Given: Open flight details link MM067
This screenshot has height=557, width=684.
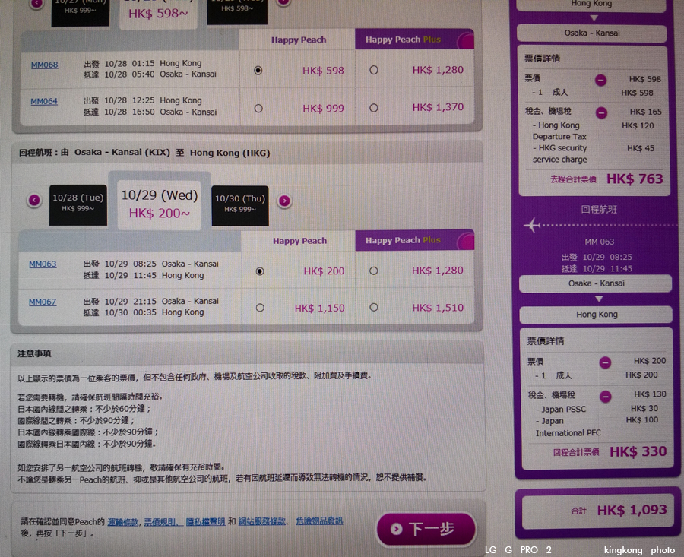Looking at the screenshot, I should 43,302.
